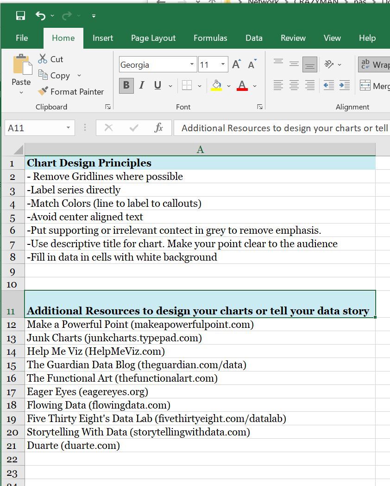Click the Orientation text rotation icon

pos(329,64)
